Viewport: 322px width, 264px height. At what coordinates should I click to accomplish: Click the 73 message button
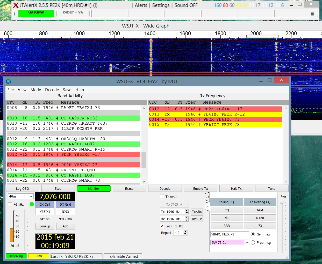(x=260, y=226)
